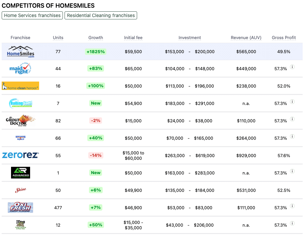The image size is (305, 240).
Task: Click the +6% growth badge
Action: (x=96, y=190)
